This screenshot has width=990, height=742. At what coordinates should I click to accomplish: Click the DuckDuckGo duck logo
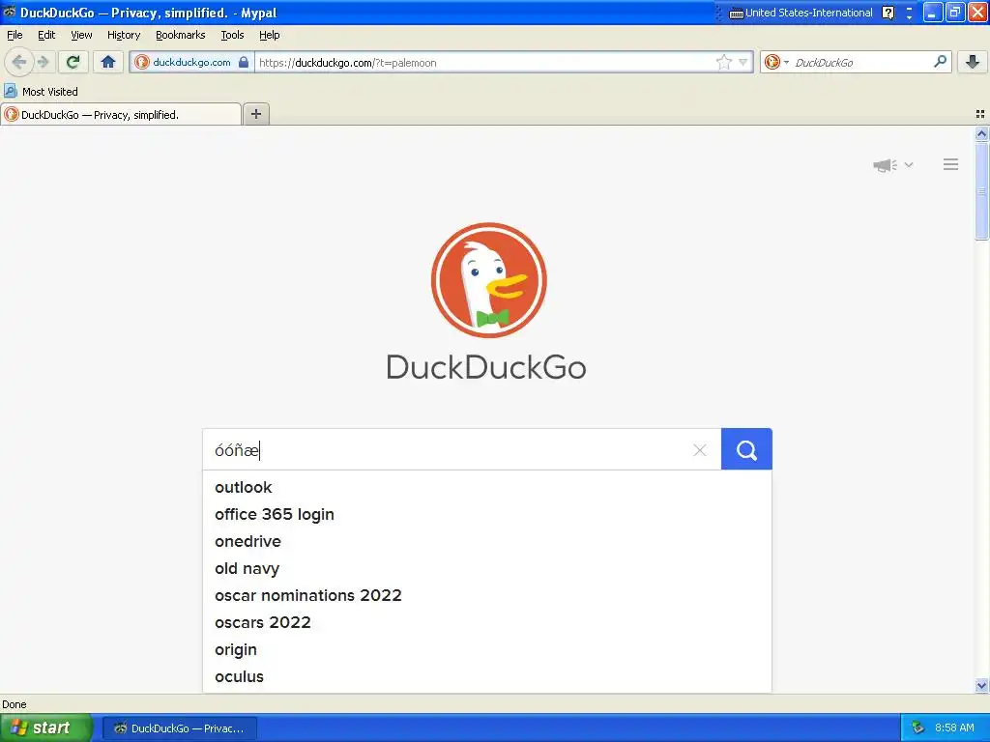coord(488,280)
